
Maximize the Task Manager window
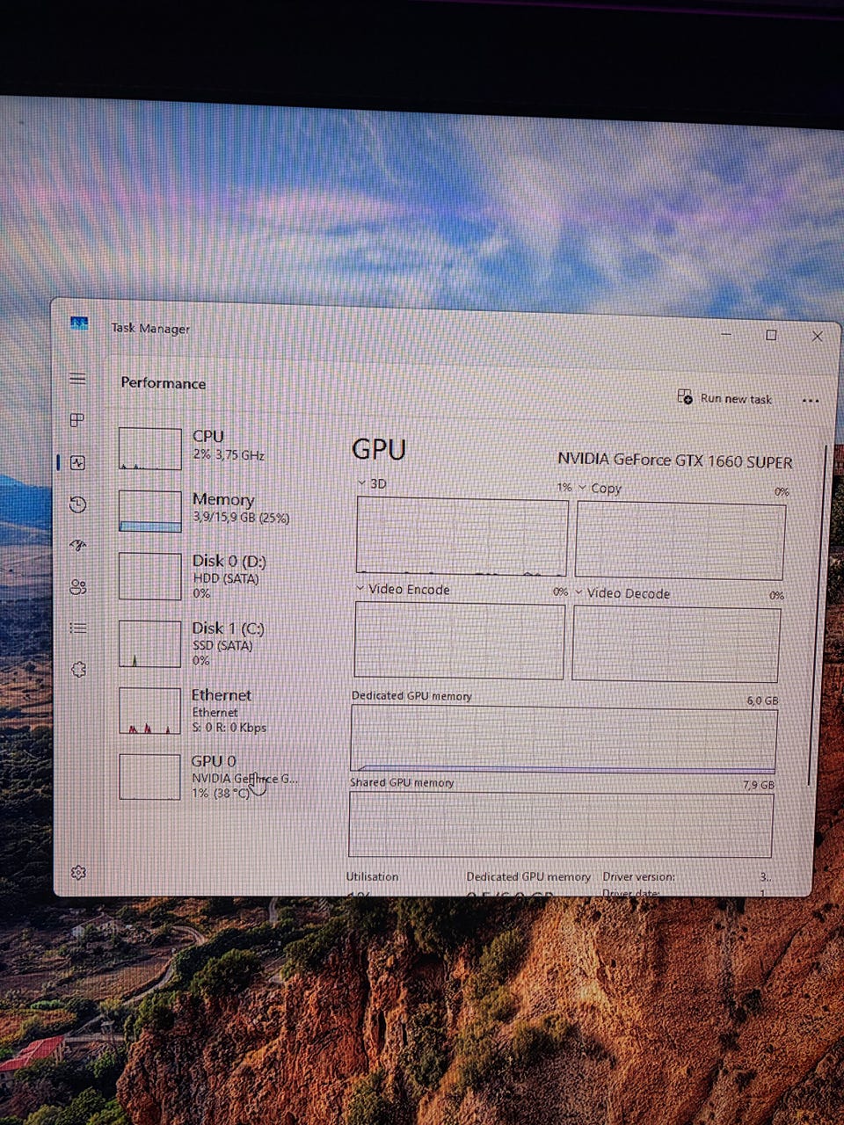(x=771, y=335)
